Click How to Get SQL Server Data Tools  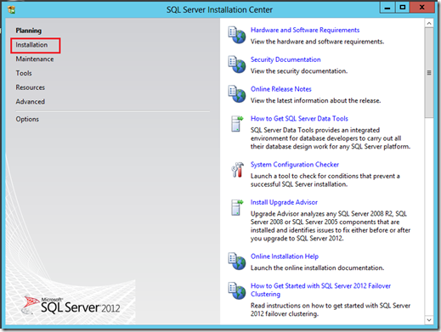pyautogui.click(x=299, y=118)
